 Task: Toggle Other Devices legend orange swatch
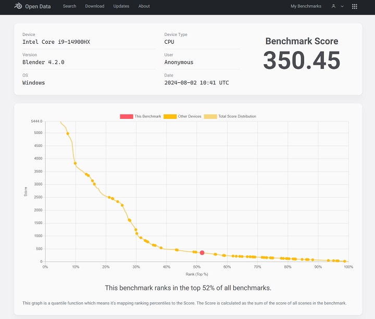[170, 116]
